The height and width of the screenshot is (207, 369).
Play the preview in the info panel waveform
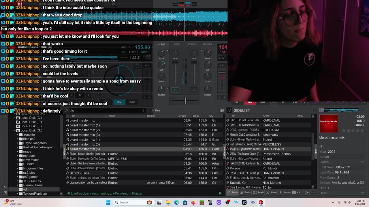pyautogui.click(x=321, y=110)
